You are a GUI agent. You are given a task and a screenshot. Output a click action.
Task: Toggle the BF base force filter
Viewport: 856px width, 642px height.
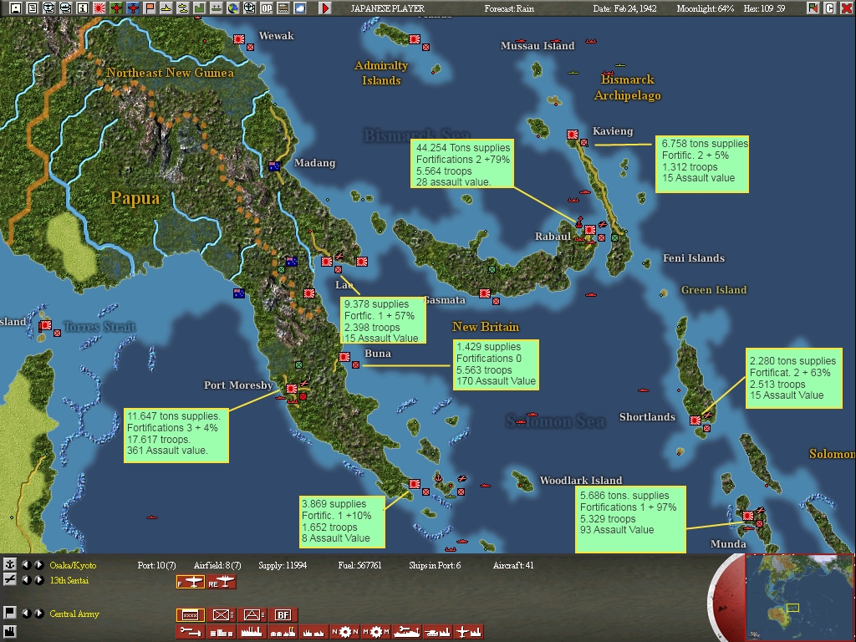pos(283,615)
